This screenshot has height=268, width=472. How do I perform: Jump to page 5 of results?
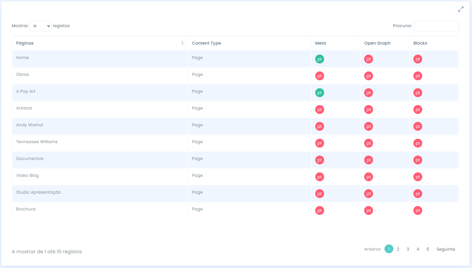click(428, 249)
